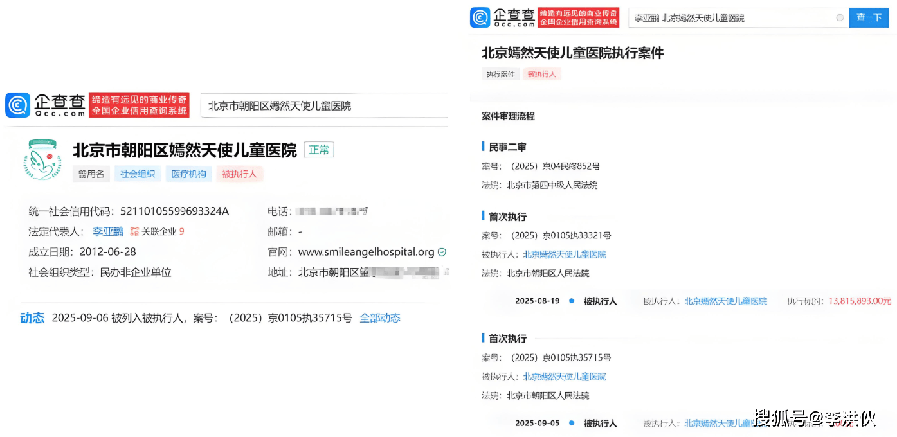897x437 pixels.
Task: Click the 关联企业 icon next to 李亚鹏
Action: pyautogui.click(x=134, y=231)
